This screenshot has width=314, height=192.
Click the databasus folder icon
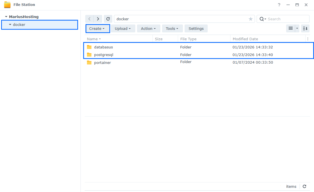coord(89,47)
